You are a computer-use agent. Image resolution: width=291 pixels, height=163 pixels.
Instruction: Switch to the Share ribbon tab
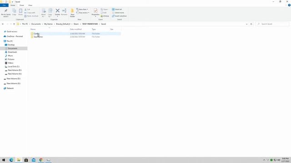click(22, 5)
